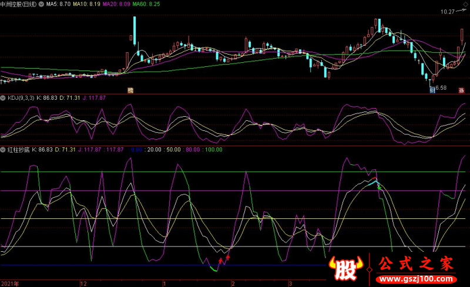The image size is (470, 287).
Task: Click the 50.00 level value in 红柱抄底
Action: tap(173, 150)
